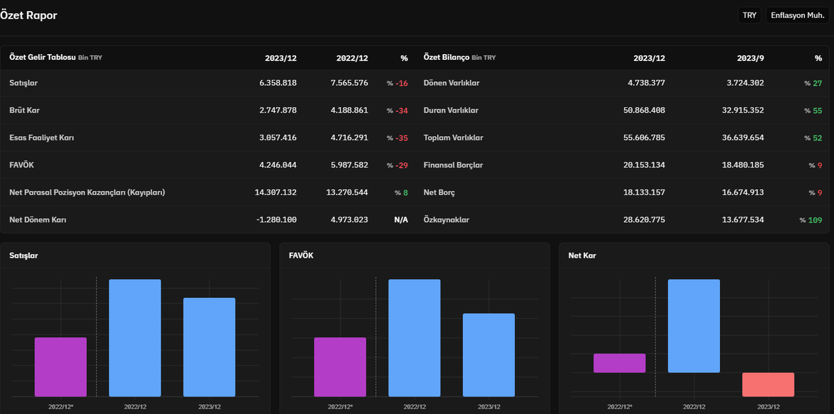Click Özet Bilanço header
Screen dimensions: 834x414
[460, 58]
